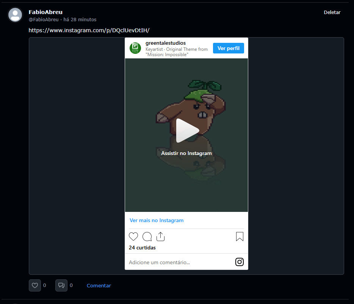354x304 pixels.
Task: Delete the post via Deletar
Action: pyautogui.click(x=332, y=12)
